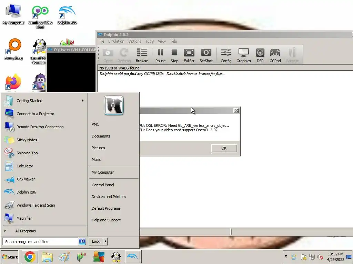Image resolution: width=353 pixels, height=264 pixels.
Task: Click the user account dog picture
Action: pyautogui.click(x=114, y=105)
